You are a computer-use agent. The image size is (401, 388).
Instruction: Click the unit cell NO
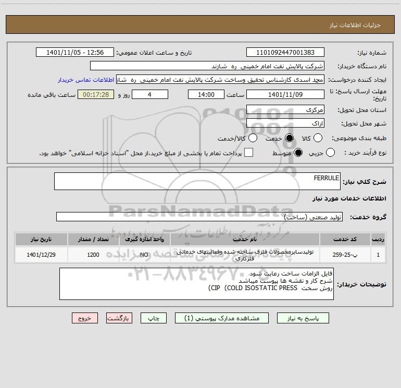click(x=144, y=255)
